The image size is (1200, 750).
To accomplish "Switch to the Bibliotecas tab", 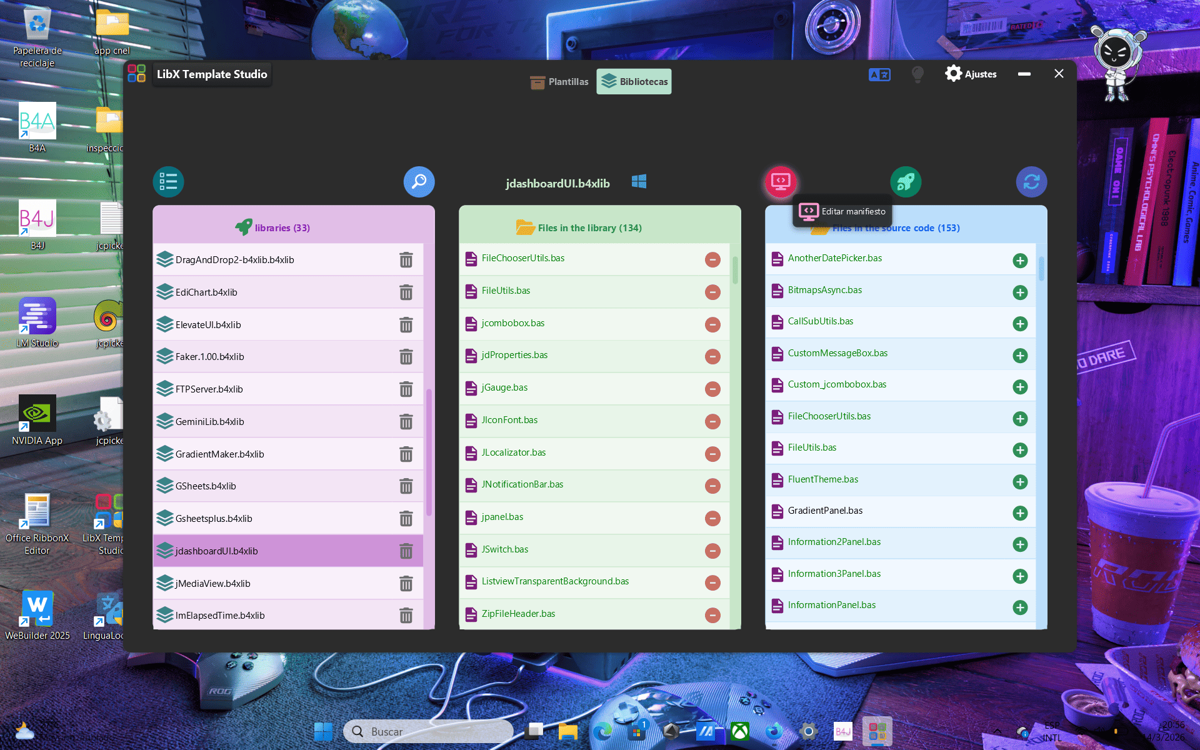I will 634,81.
